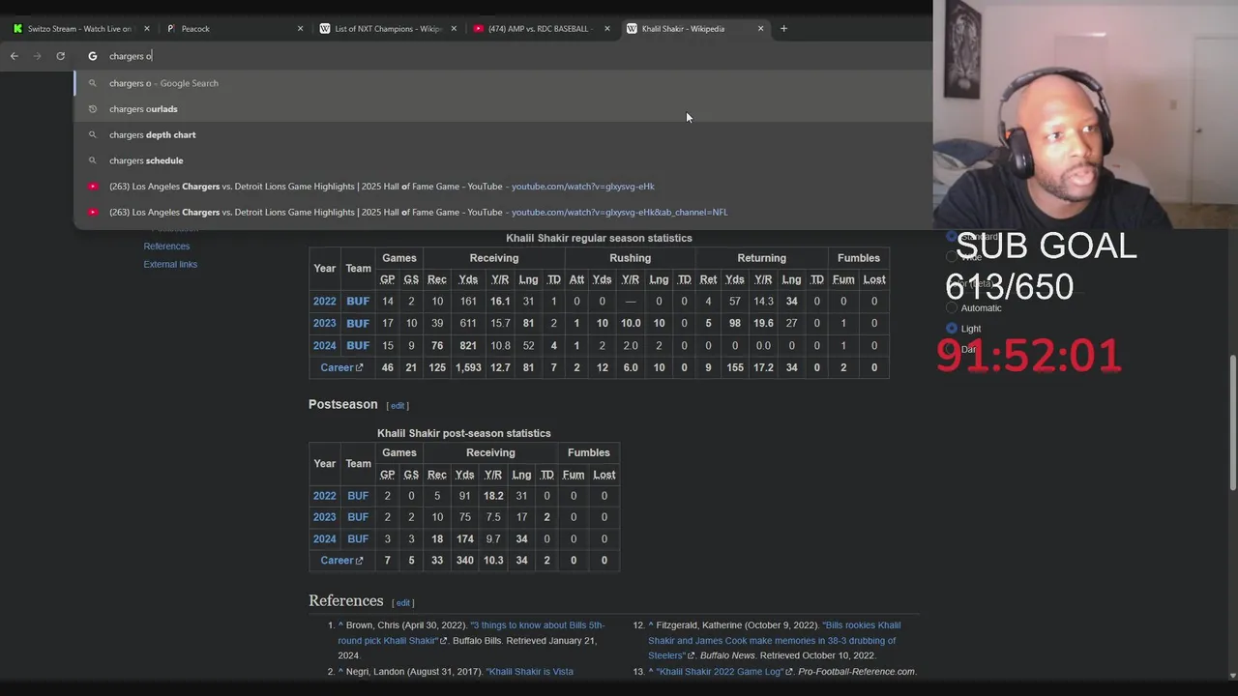Open a new tab with the plus button
The image size is (1238, 696).
pos(783,29)
